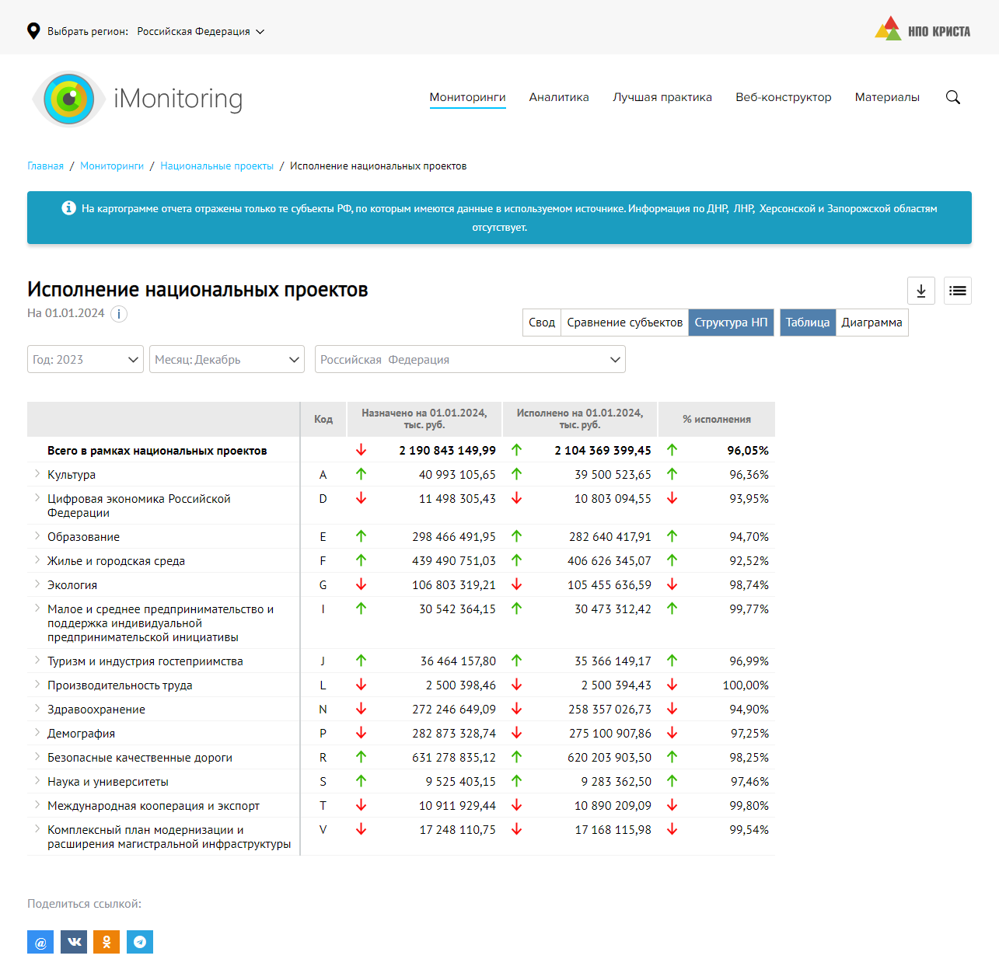Viewport: 999px width, 973px height.
Task: Open the Месяц: Декабрь dropdown
Action: 227,359
